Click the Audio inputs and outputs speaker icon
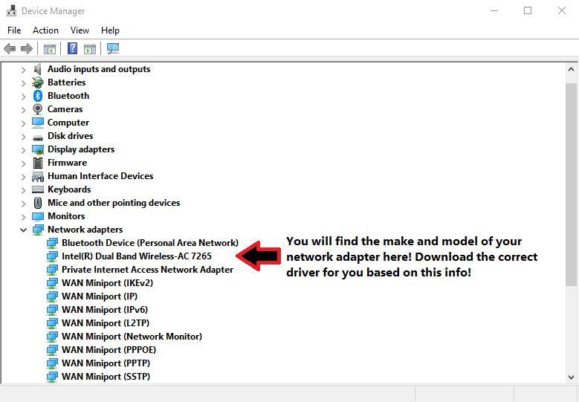 pos(38,69)
